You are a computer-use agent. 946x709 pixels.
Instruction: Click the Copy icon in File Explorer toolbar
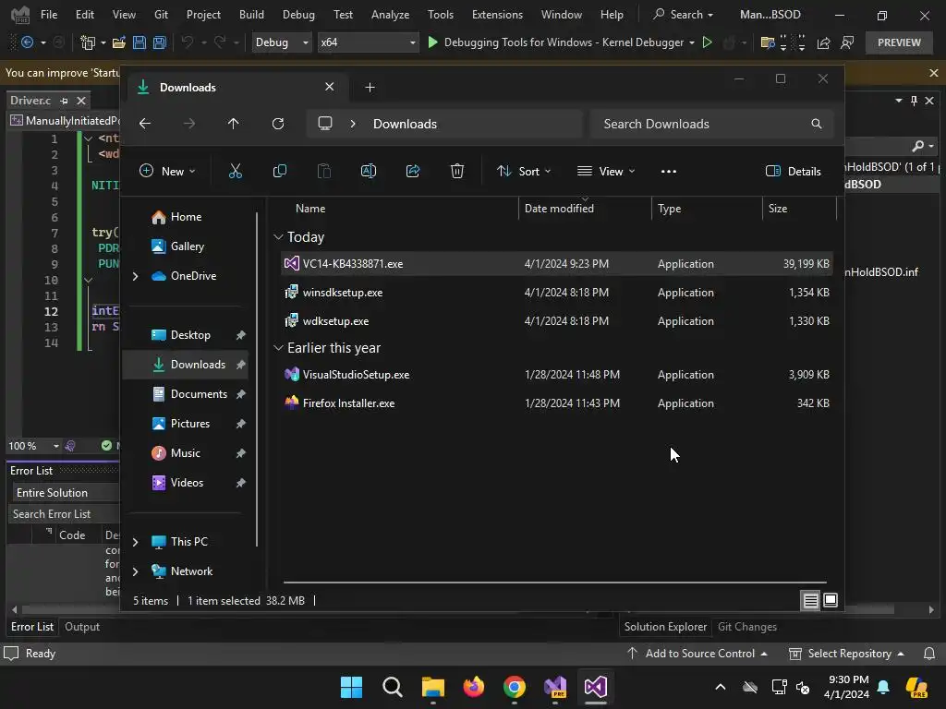pos(279,171)
